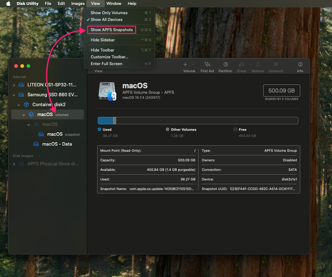This screenshot has width=332, height=277.
Task: Click the Partition pie icon
Action: [x=226, y=64]
